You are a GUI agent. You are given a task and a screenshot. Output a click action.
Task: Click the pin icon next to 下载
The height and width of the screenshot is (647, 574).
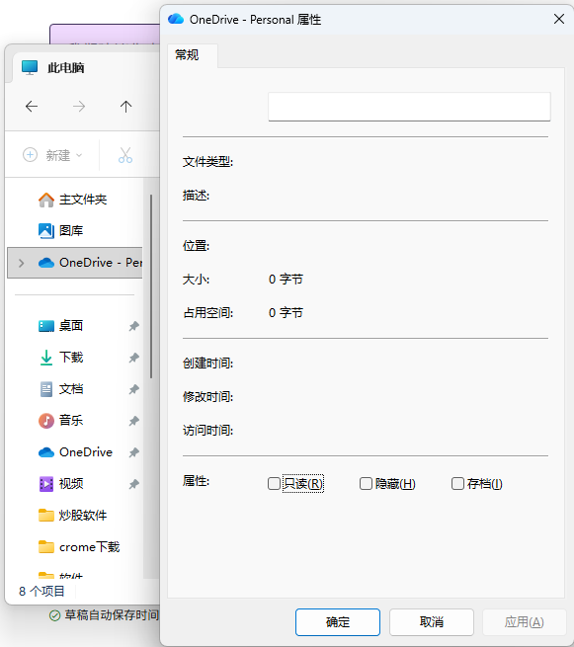(133, 358)
